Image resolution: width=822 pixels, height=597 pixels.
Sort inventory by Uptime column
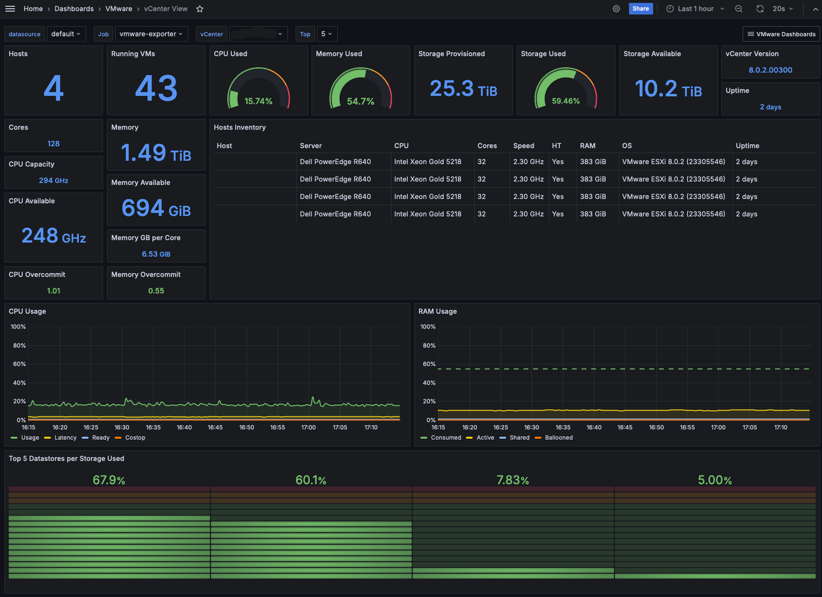pos(747,146)
